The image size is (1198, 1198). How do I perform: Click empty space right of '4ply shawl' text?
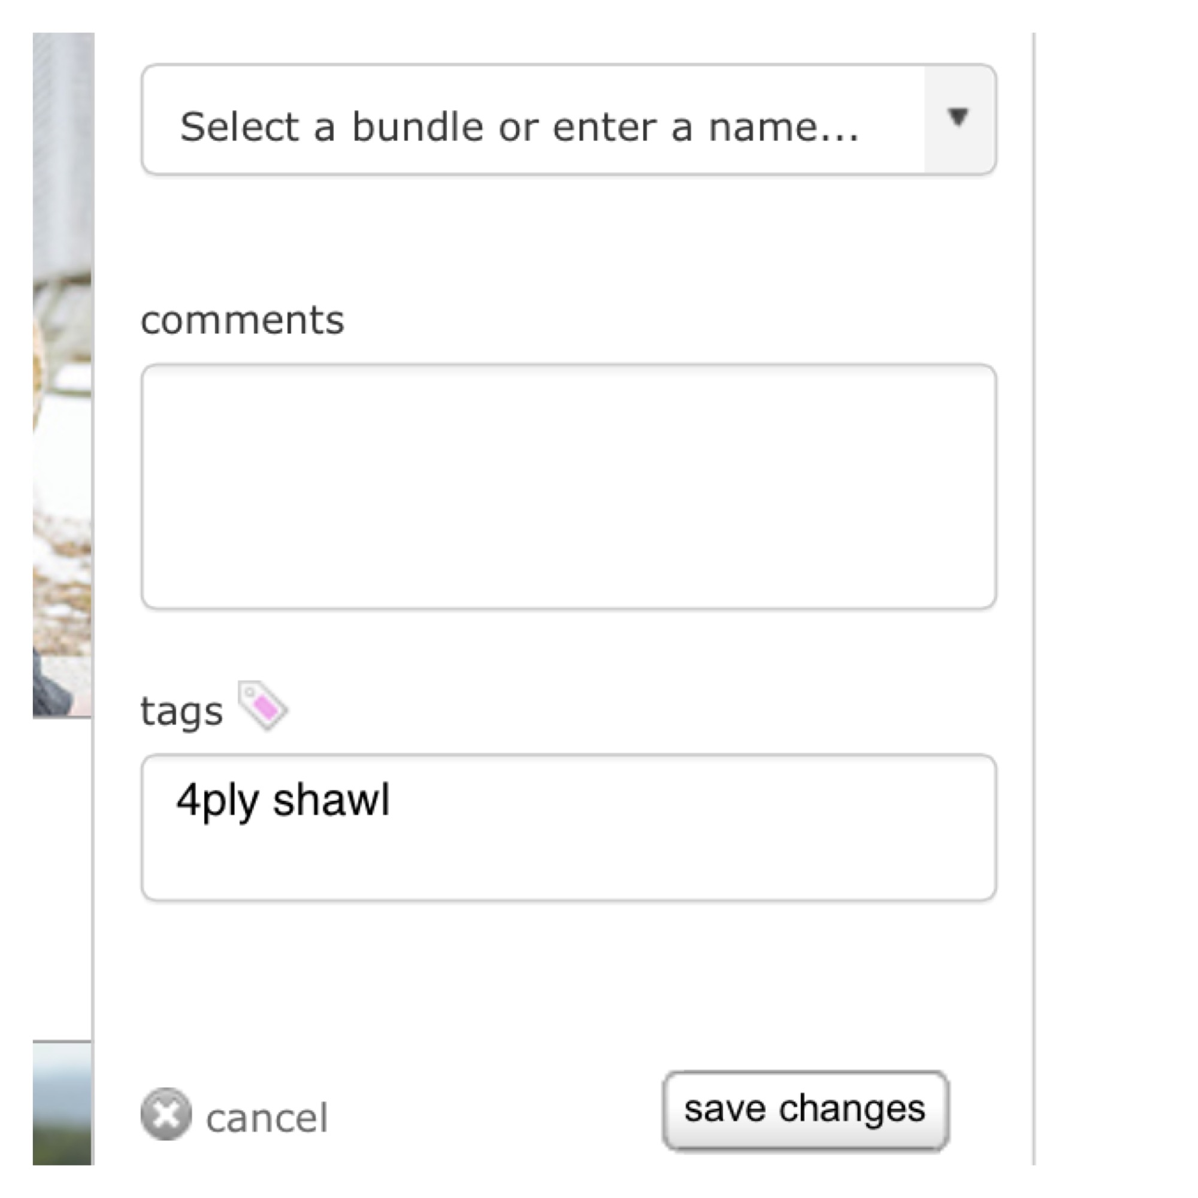[x=682, y=800]
